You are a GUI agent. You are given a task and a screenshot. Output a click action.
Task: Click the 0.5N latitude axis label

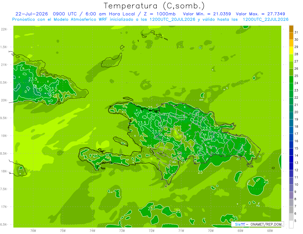tap(4, 83)
